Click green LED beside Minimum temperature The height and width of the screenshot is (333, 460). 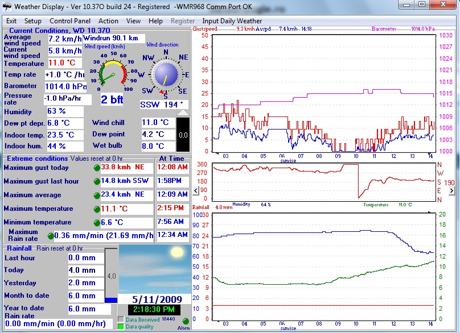[96, 222]
